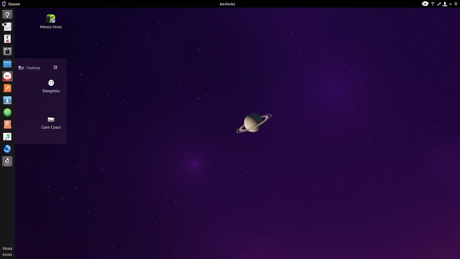Click the center title text in the top bar
This screenshot has height=259, width=460.
(227, 4)
